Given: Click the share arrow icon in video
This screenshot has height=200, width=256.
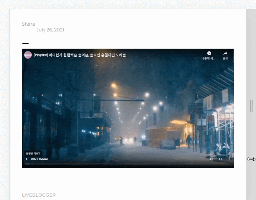Looking at the screenshot, I should [225, 53].
